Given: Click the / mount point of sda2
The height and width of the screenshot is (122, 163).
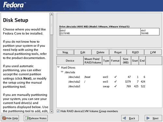Looking at the screenshot, I should coord(85,82).
